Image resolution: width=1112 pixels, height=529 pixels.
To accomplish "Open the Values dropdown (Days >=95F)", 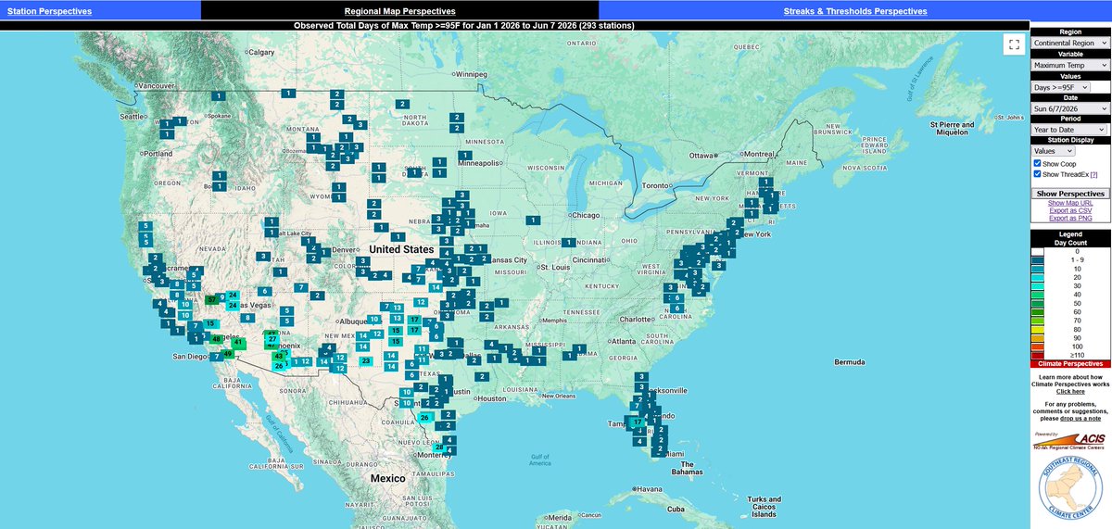I will click(1062, 86).
